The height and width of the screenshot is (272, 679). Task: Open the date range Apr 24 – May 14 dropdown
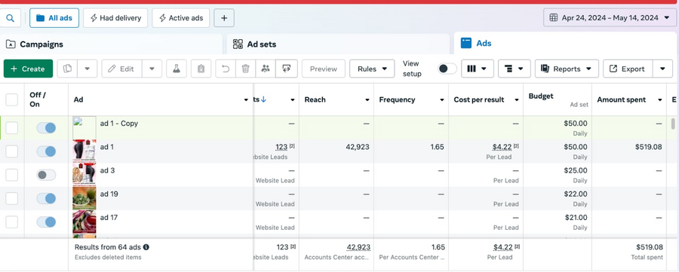[610, 18]
